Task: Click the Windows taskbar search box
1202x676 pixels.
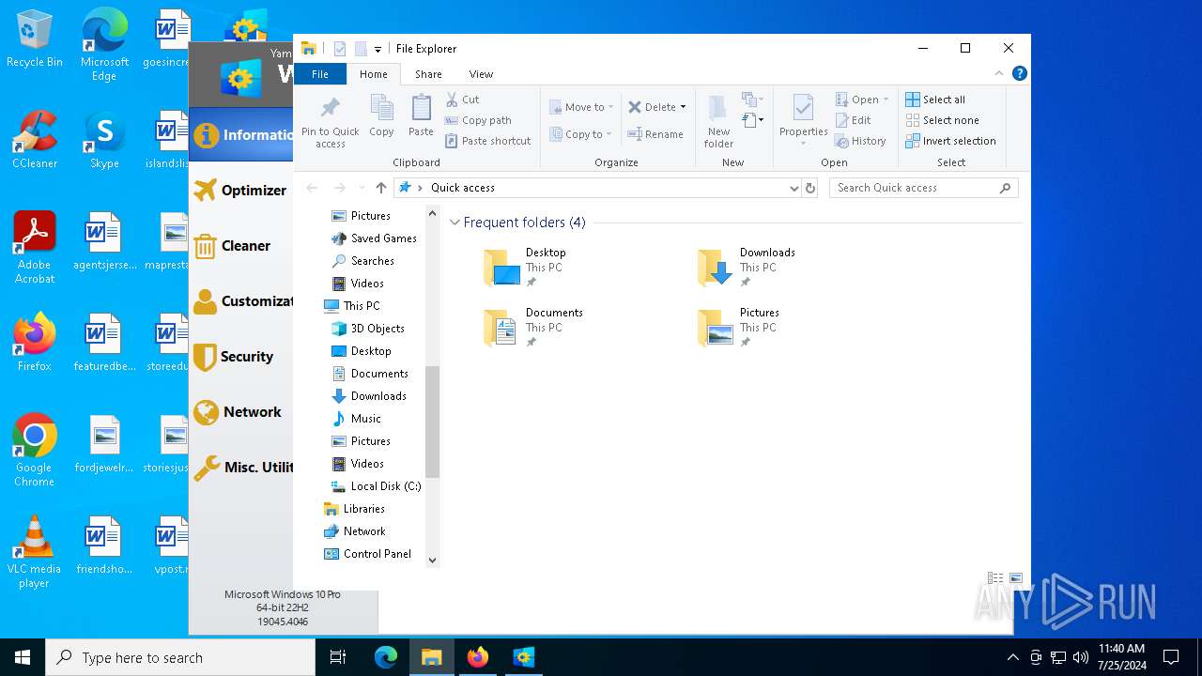Action: [x=180, y=657]
